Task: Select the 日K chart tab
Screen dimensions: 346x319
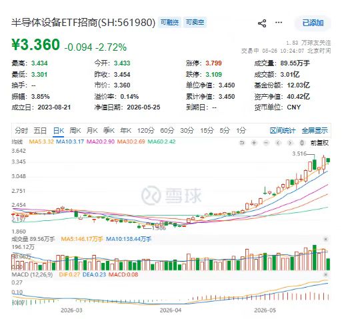Action: [59, 130]
